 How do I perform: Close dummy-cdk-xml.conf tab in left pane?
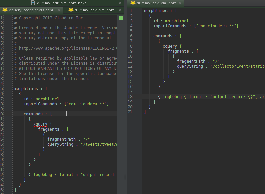pyautogui.click(x=120, y=10)
